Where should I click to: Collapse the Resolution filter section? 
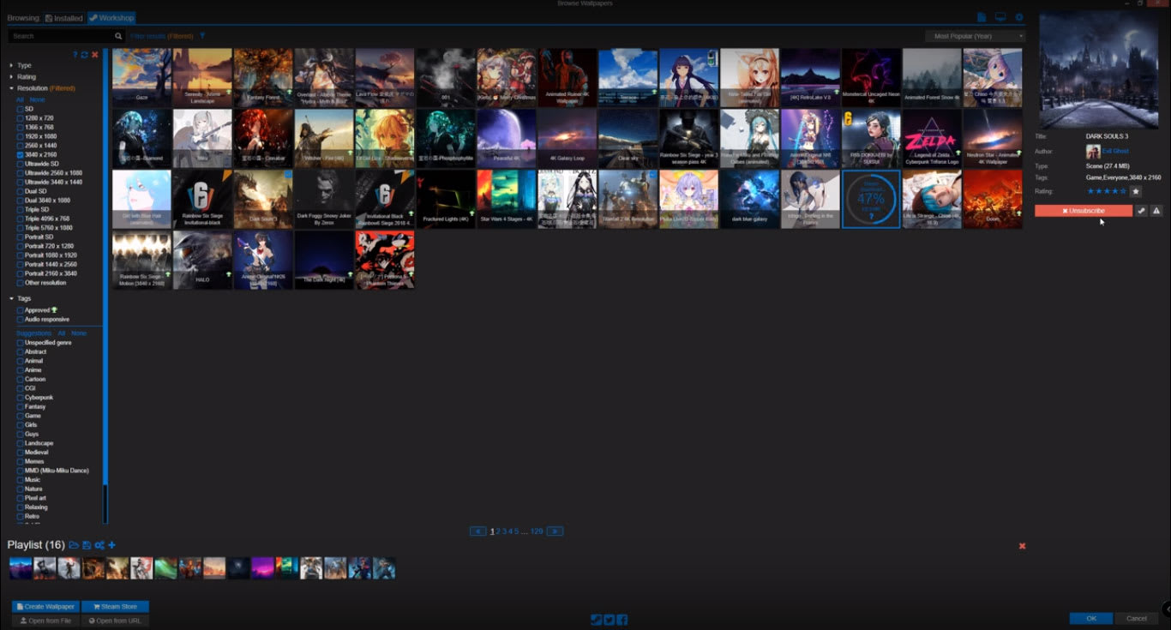coord(11,88)
